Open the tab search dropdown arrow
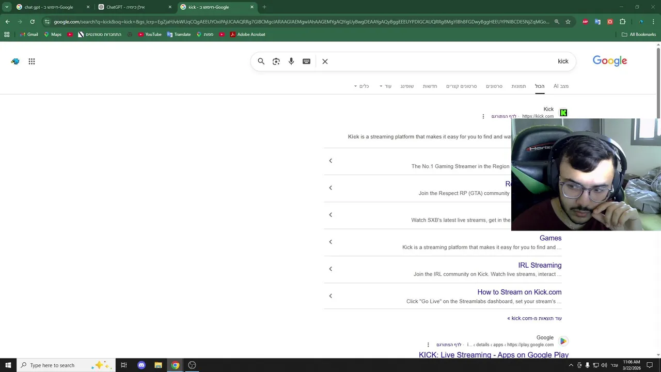 coord(7,7)
